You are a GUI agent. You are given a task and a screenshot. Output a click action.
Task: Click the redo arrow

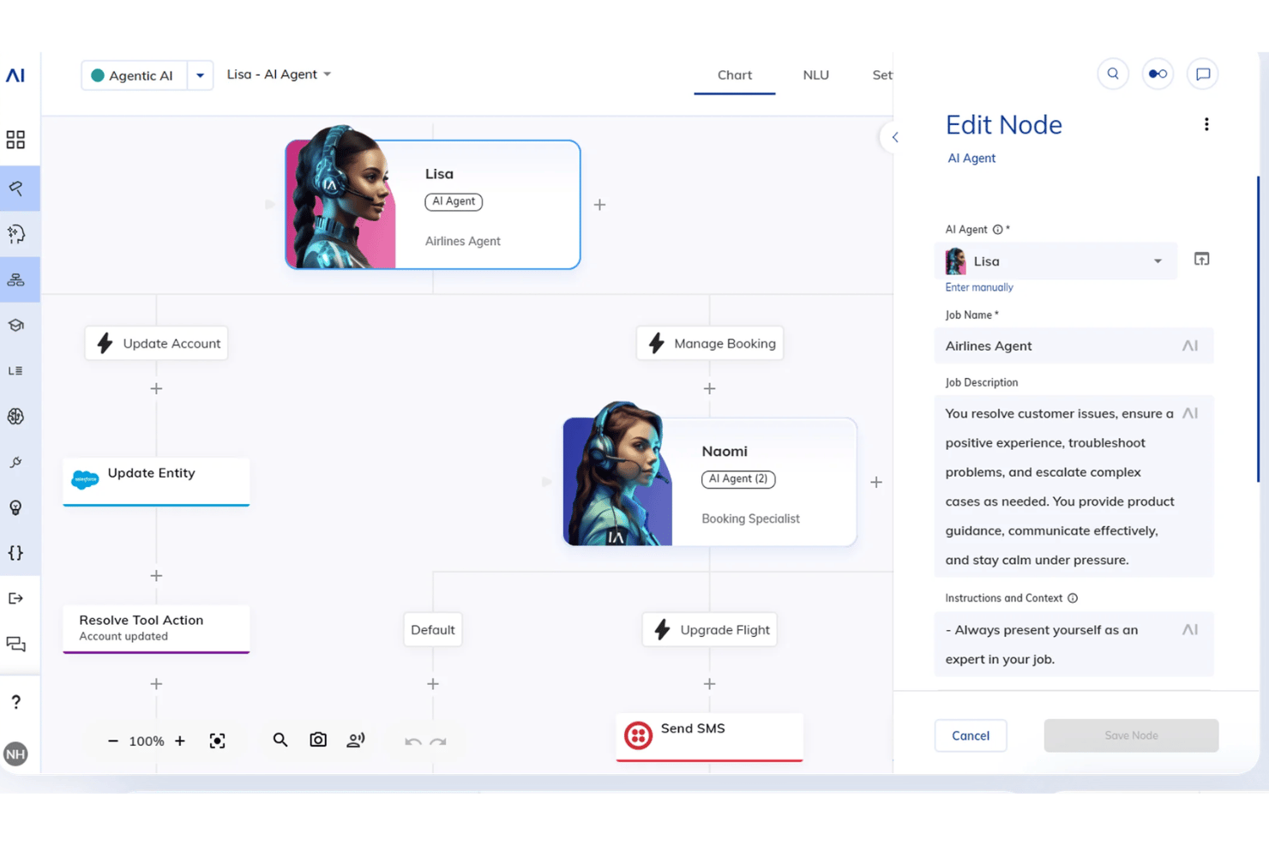(438, 741)
